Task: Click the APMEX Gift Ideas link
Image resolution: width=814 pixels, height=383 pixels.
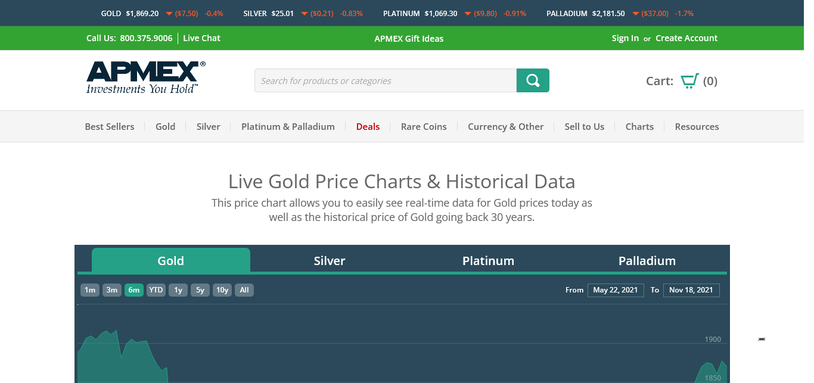Action: (409, 39)
